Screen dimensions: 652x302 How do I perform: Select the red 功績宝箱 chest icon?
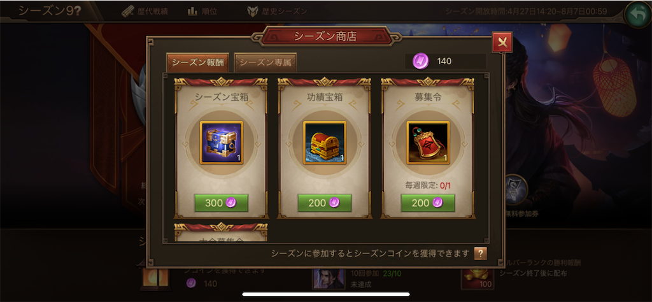pos(325,143)
